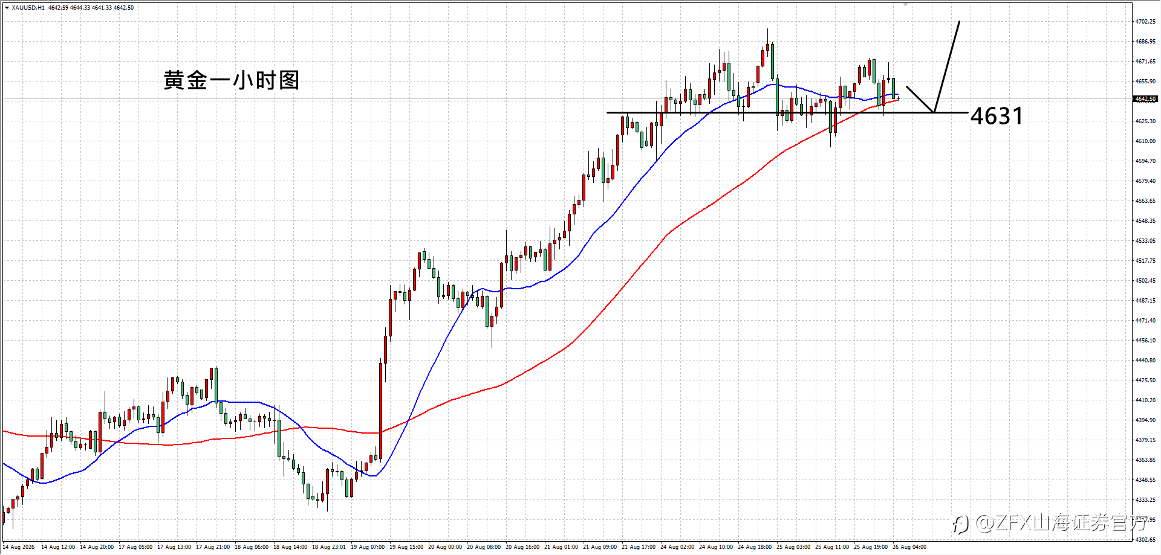Click price axis label 4471.40

pos(1145,321)
